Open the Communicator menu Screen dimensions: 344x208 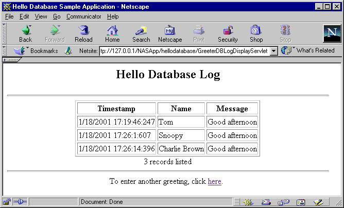tap(84, 16)
